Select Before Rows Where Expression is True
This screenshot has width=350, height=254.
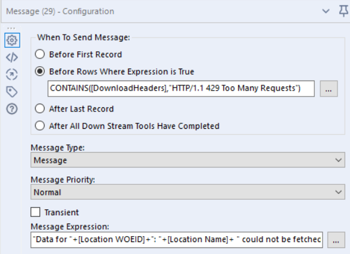click(40, 72)
